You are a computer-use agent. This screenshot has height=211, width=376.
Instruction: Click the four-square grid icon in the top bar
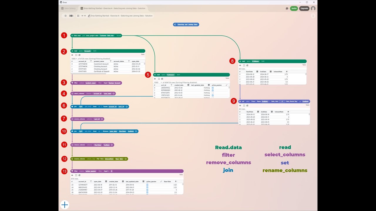click(78, 16)
